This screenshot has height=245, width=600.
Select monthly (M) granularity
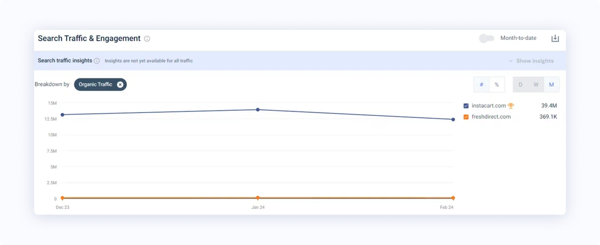tap(551, 85)
